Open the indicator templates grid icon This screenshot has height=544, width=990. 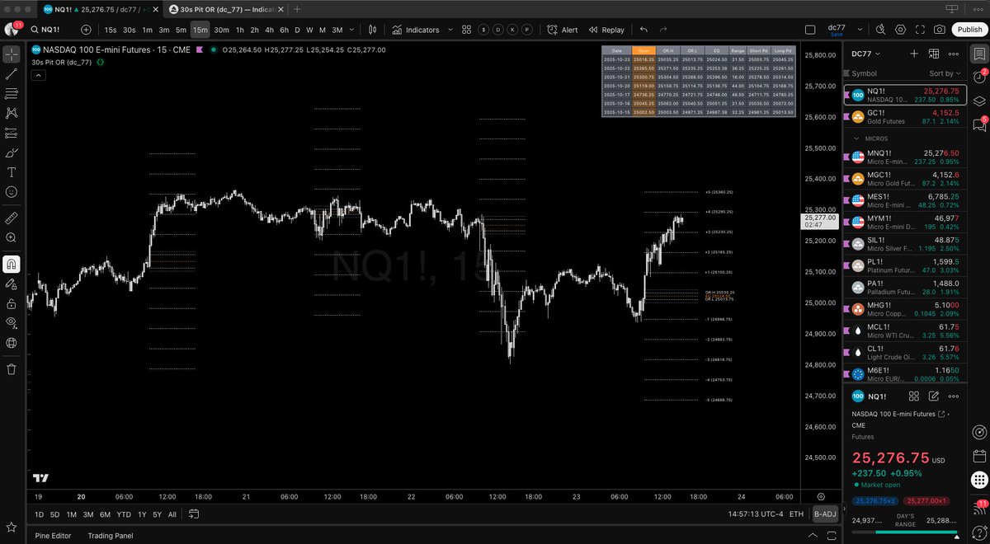click(x=466, y=30)
